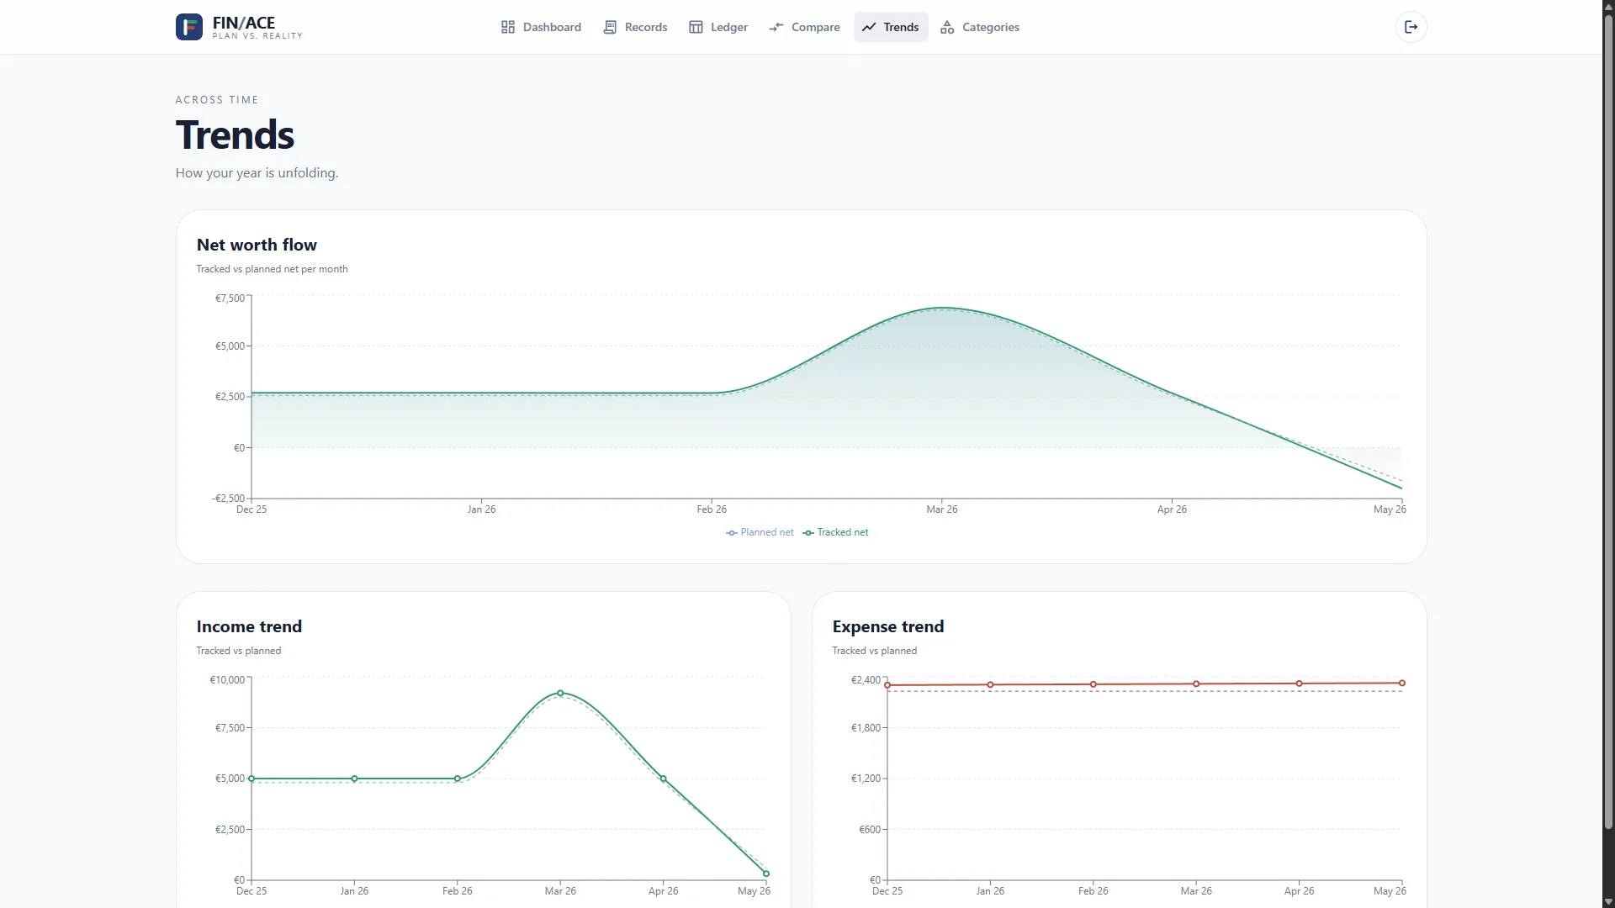Click the Categories shapes icon
The height and width of the screenshot is (908, 1615).
tap(947, 27)
